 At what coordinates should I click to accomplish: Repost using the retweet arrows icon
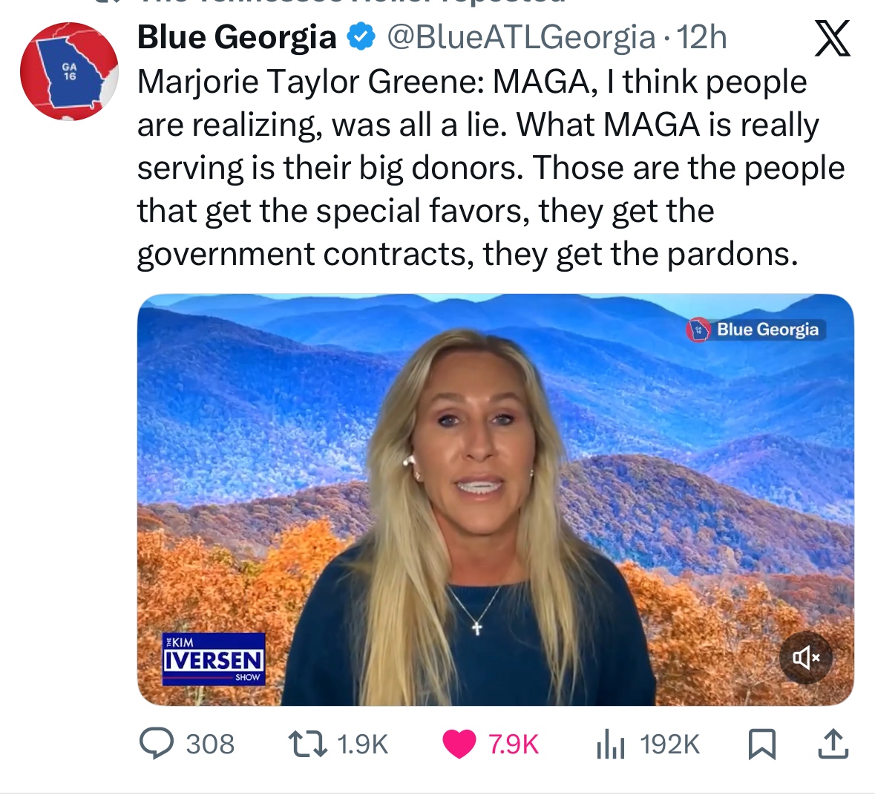[x=307, y=745]
